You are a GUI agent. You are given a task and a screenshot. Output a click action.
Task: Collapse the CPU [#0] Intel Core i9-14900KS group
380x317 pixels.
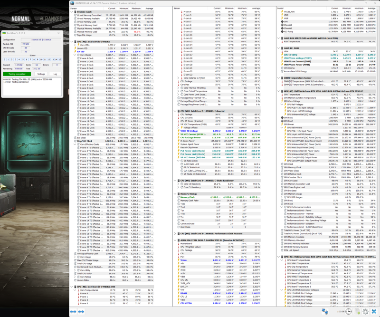pyautogui.click(x=72, y=41)
